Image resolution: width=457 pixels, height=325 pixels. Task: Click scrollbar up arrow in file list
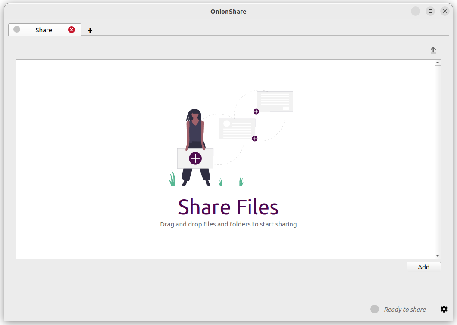point(438,62)
